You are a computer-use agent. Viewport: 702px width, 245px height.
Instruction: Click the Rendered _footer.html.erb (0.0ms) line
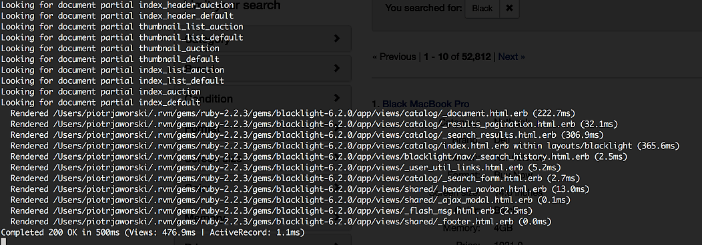pyautogui.click(x=281, y=221)
